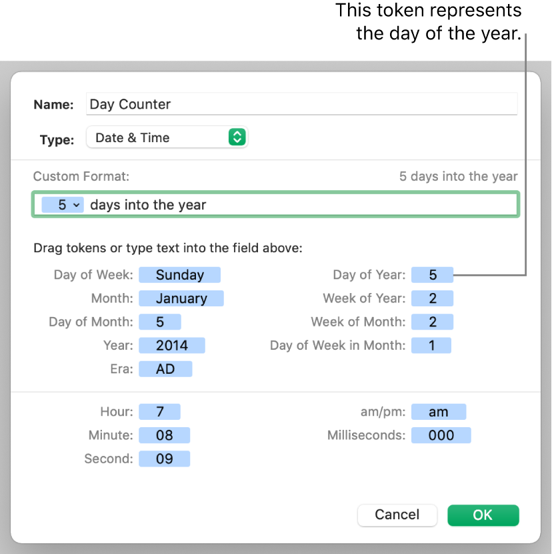Image resolution: width=552 pixels, height=554 pixels.
Task: Open the Date & Time type popup menu
Action: [167, 137]
